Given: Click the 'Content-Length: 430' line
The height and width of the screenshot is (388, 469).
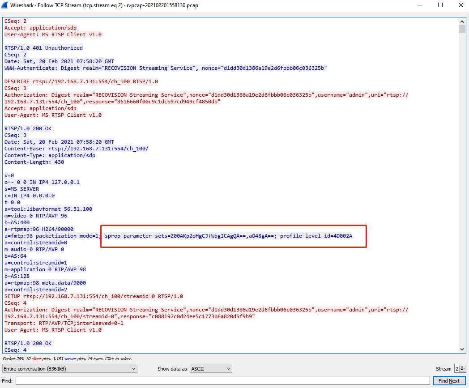Looking at the screenshot, I should click(34, 162).
